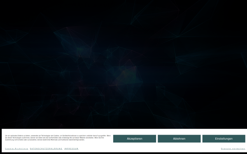The width and height of the screenshot is (247, 154).
Task: Click the Dienste verwalten link
Action: [x=233, y=149]
